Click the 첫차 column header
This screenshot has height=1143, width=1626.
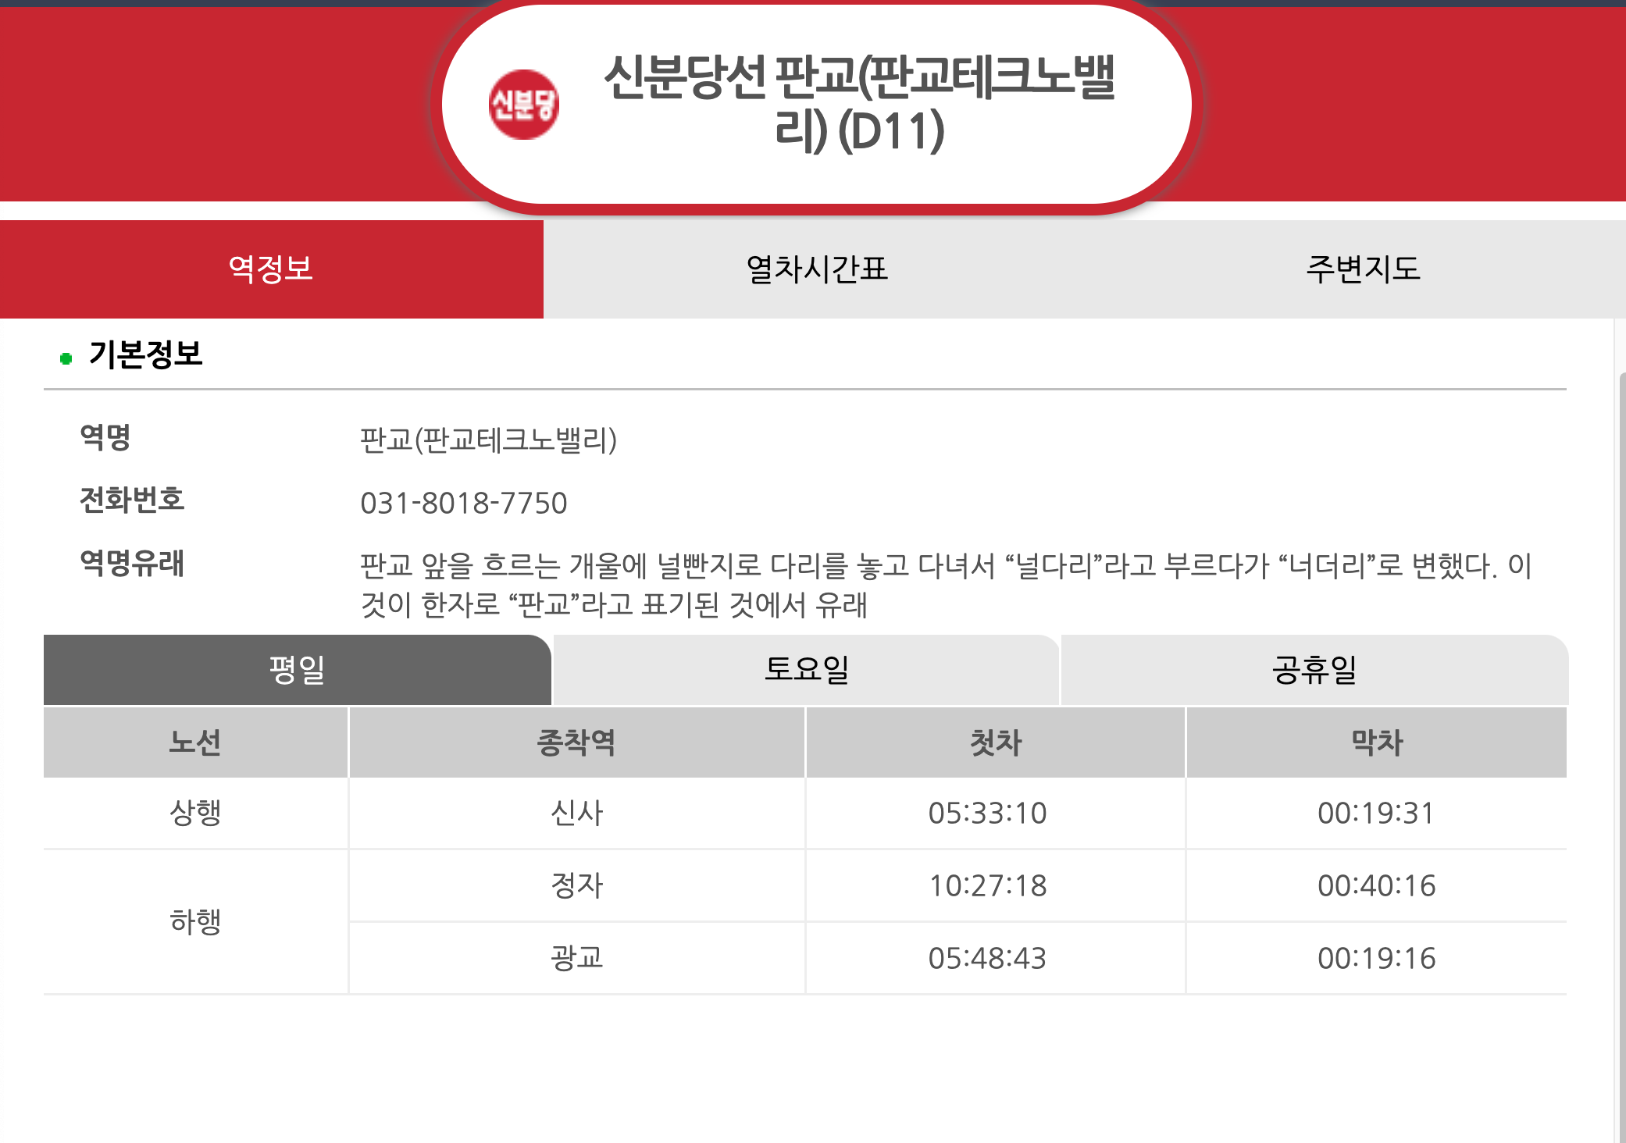click(993, 742)
